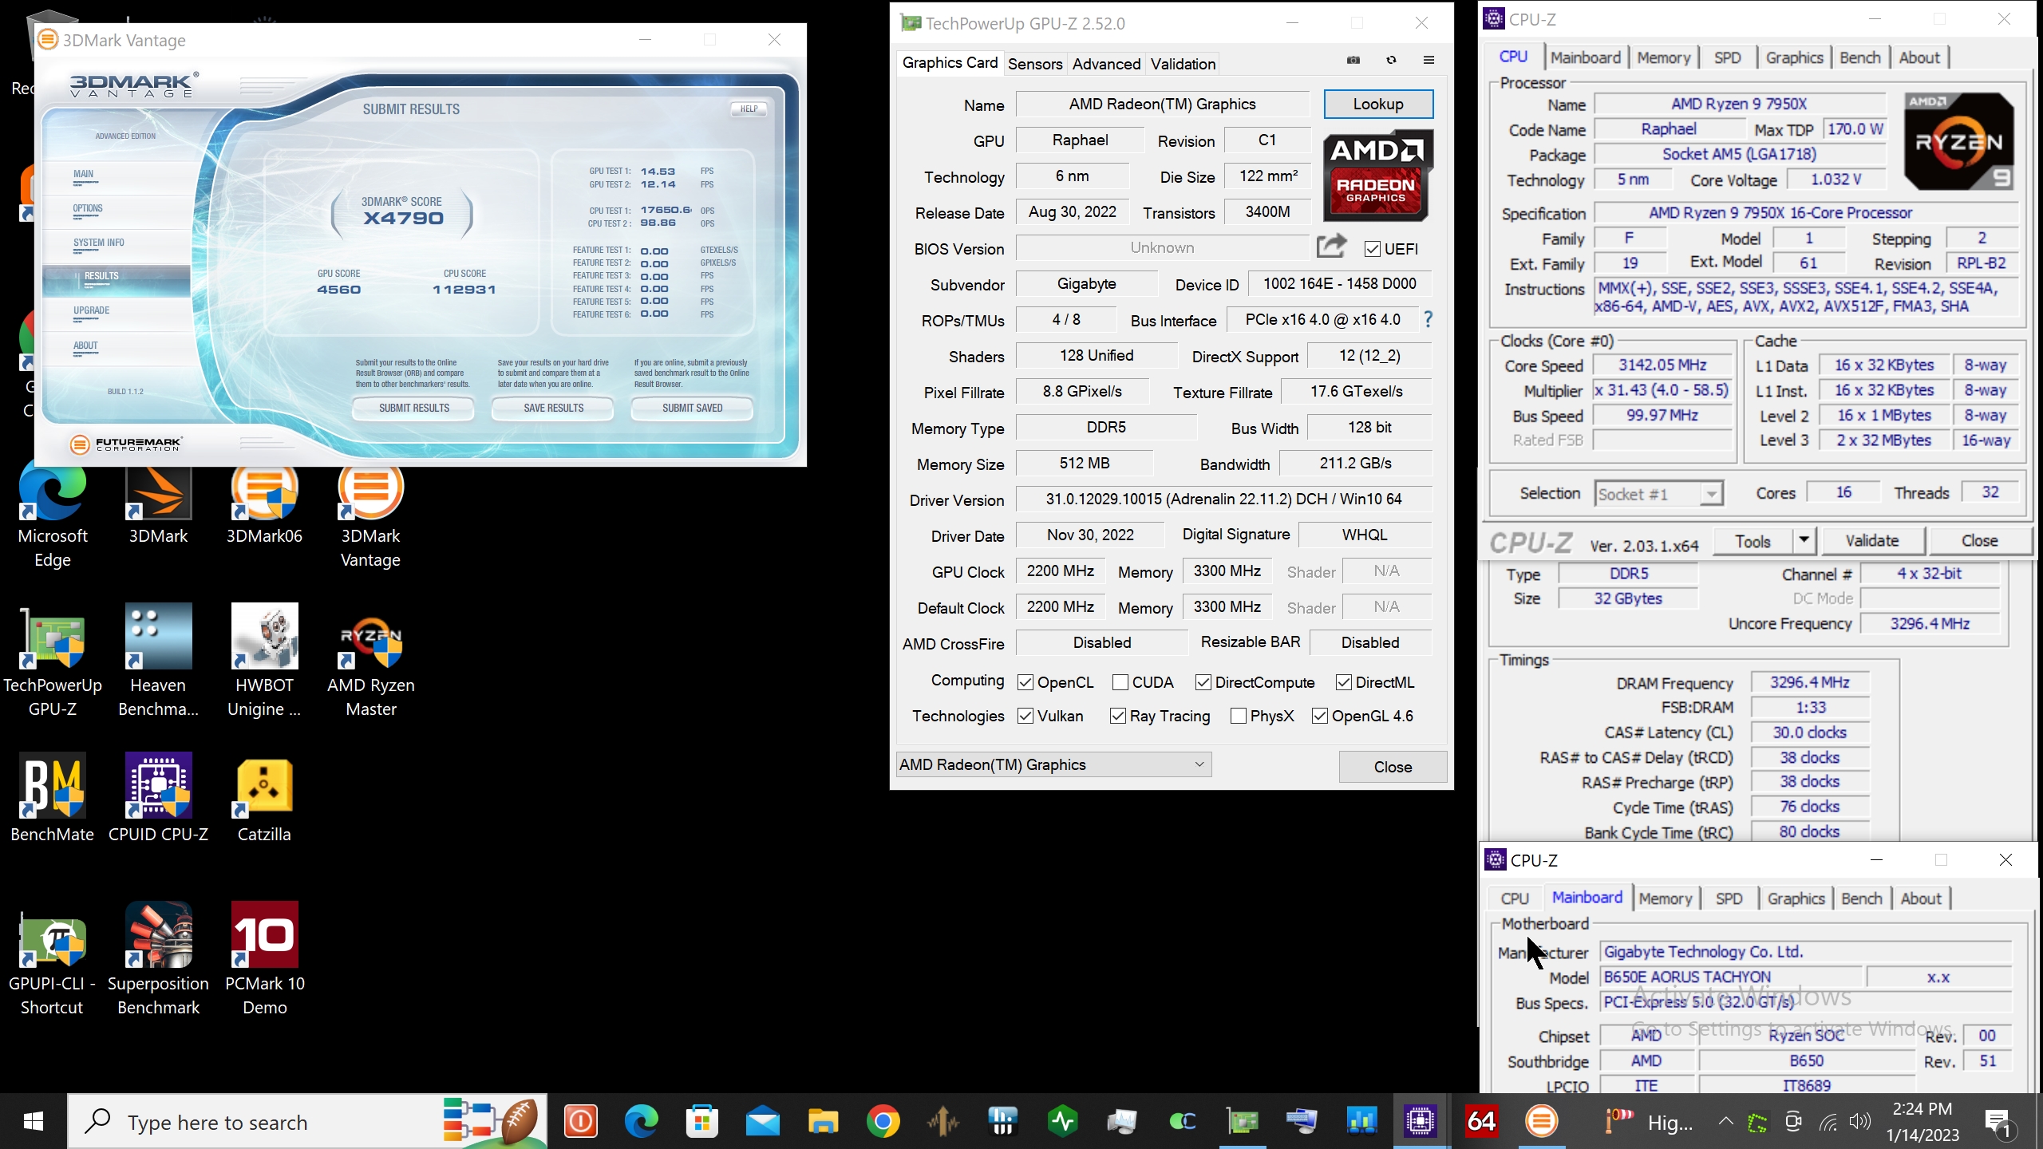Toggle the PhysX checkbox

(x=1239, y=716)
